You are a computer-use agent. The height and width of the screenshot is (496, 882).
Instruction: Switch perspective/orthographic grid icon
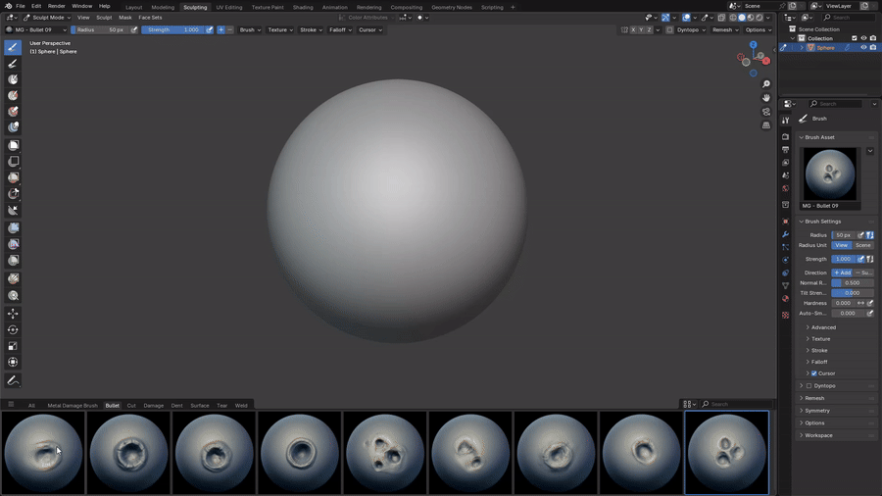click(x=766, y=125)
